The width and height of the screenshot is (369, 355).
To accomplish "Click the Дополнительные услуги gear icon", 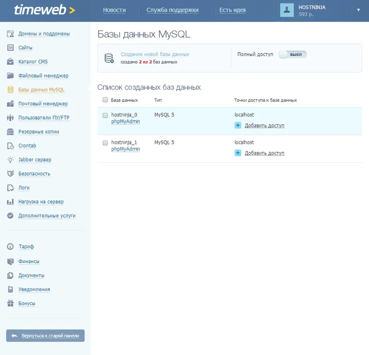I will [x=10, y=215].
